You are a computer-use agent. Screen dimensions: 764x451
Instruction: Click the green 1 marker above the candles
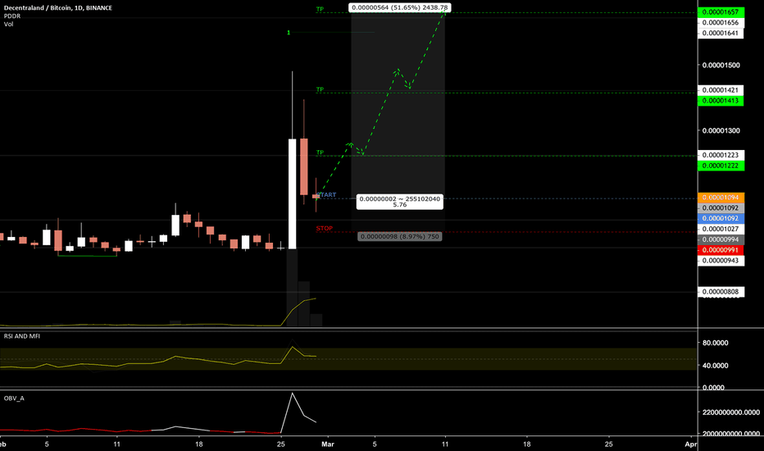pyautogui.click(x=289, y=33)
